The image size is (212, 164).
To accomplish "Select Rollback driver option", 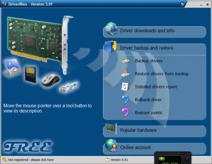I will pos(148,100).
